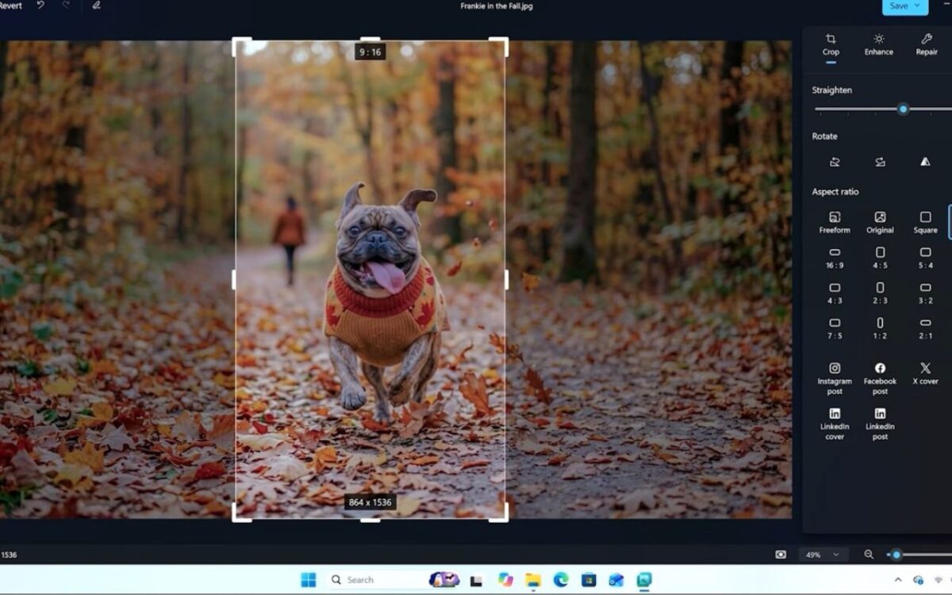Use the 3:2 aspect ratio

pyautogui.click(x=925, y=294)
